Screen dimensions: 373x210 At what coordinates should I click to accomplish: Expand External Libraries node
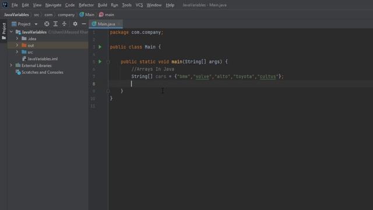pos(11,65)
